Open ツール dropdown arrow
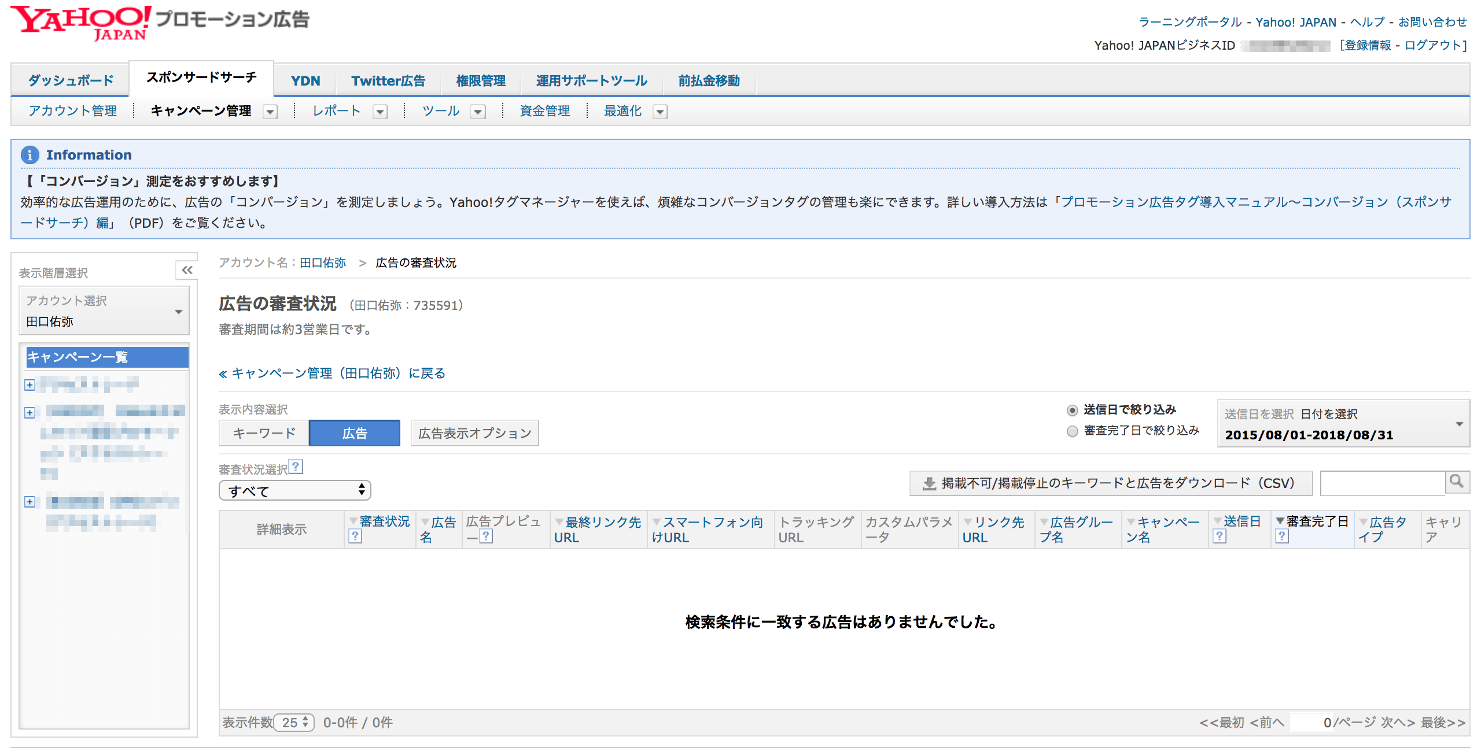 coord(478,112)
